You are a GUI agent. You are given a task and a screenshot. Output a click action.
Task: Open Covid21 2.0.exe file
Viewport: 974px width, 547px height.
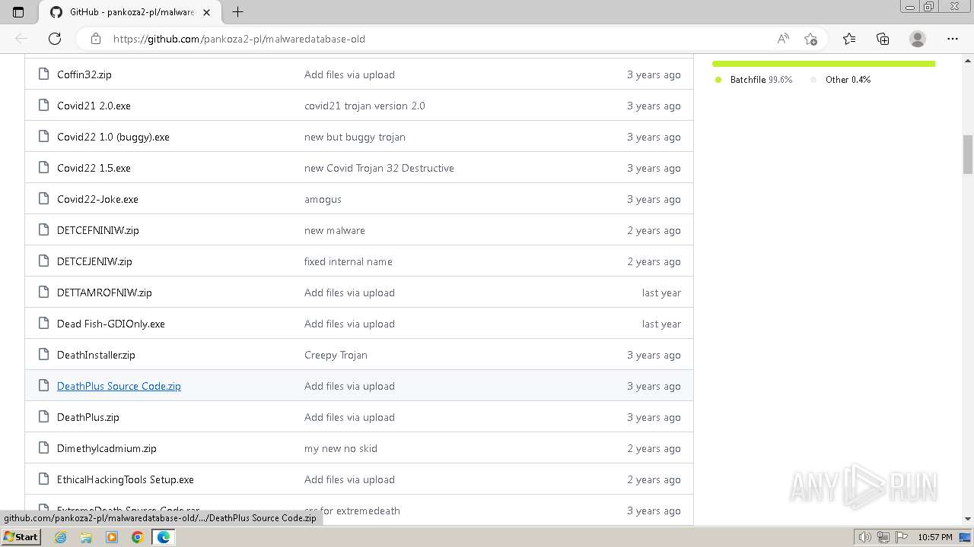coord(94,106)
